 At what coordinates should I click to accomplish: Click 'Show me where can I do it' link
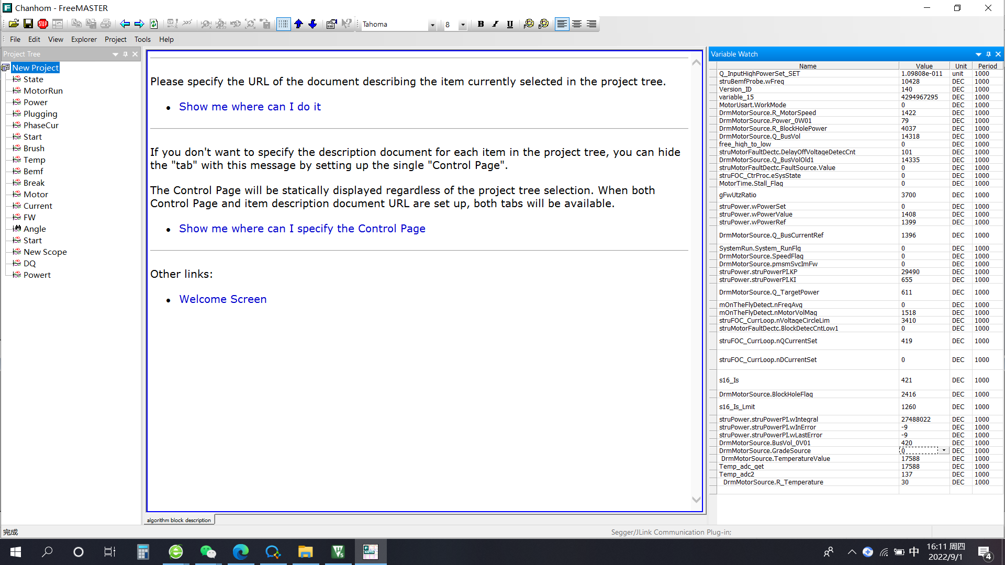(250, 107)
